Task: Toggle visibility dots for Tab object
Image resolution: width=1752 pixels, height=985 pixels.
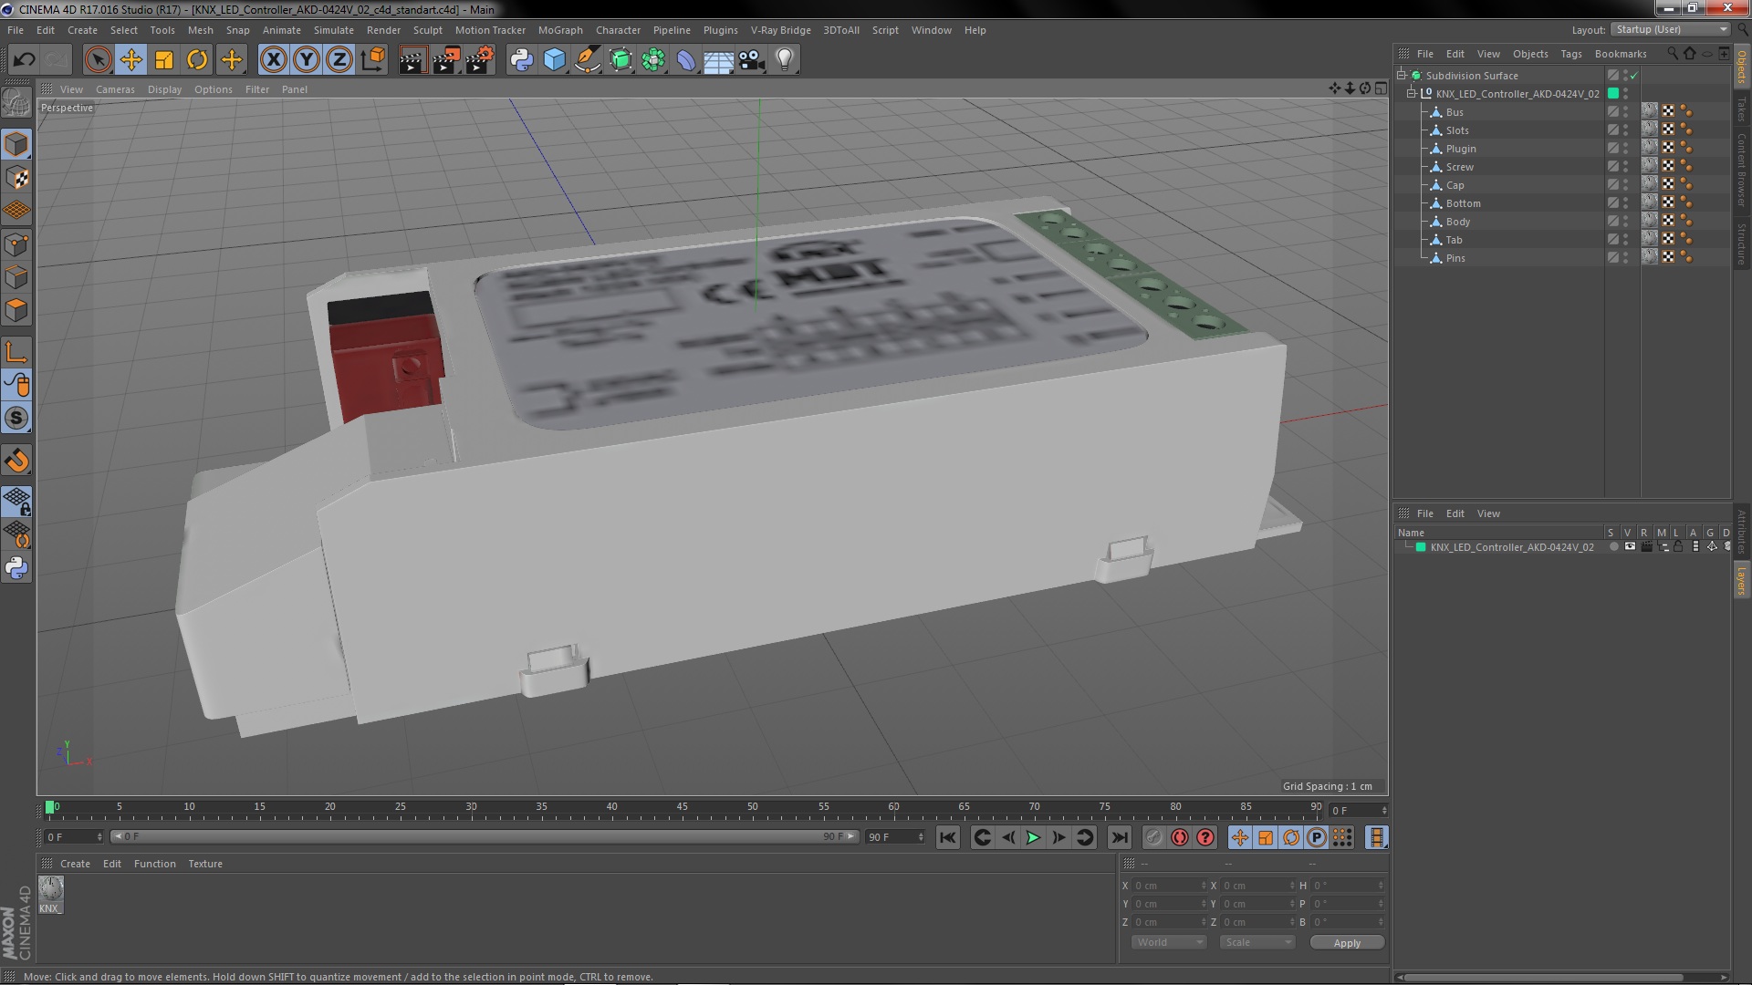Action: (x=1625, y=239)
